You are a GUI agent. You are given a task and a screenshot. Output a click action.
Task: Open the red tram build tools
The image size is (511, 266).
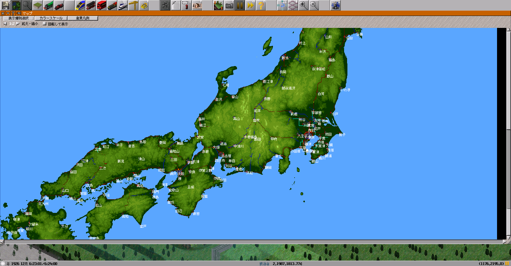tap(90, 5)
